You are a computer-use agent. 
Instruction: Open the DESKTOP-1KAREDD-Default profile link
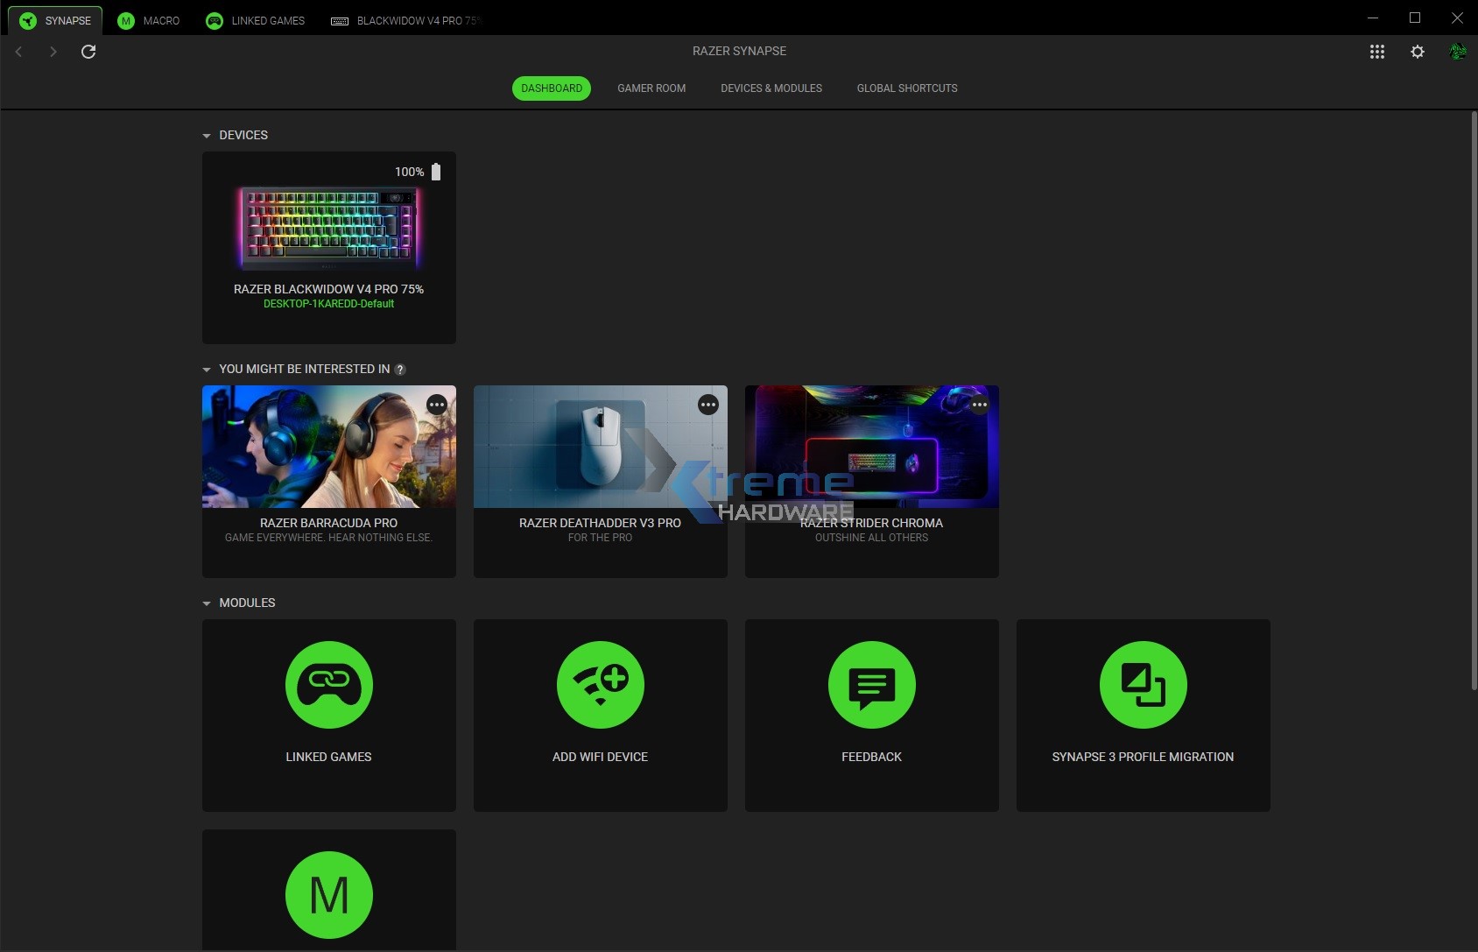coord(328,304)
